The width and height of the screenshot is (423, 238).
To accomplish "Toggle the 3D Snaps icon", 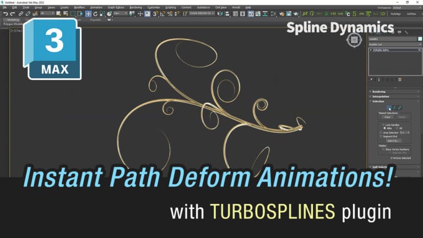I will 155,14.
